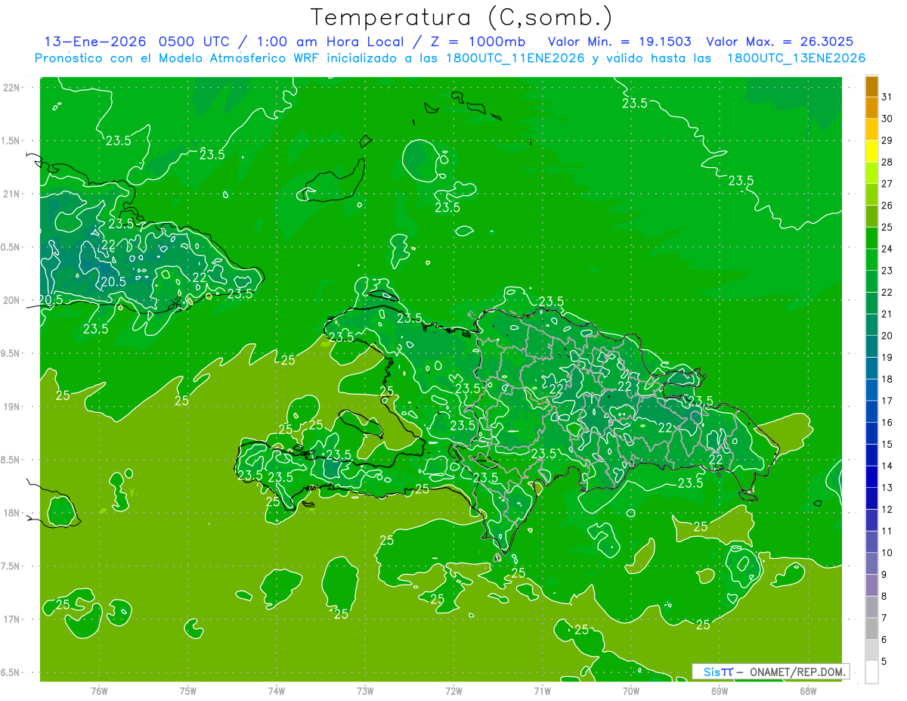Click "Valor Min. = 19.1503"

[619, 42]
